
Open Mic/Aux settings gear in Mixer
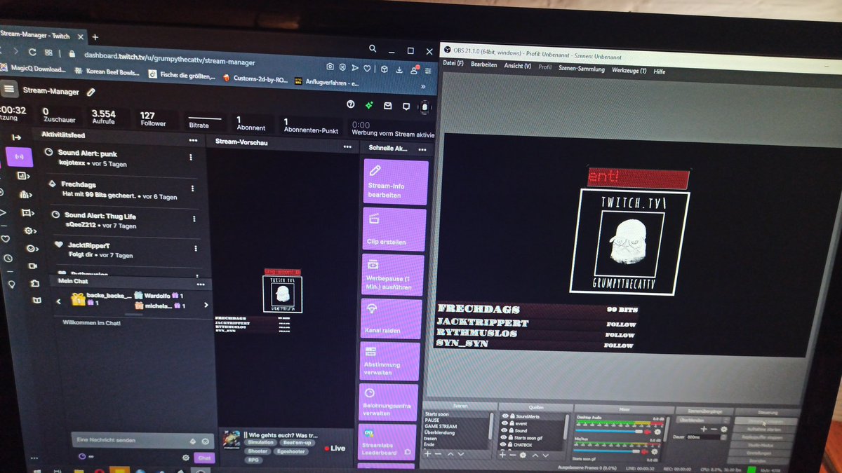point(655,452)
